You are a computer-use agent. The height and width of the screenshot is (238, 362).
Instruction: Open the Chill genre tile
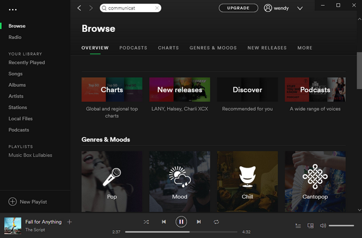pos(247,181)
